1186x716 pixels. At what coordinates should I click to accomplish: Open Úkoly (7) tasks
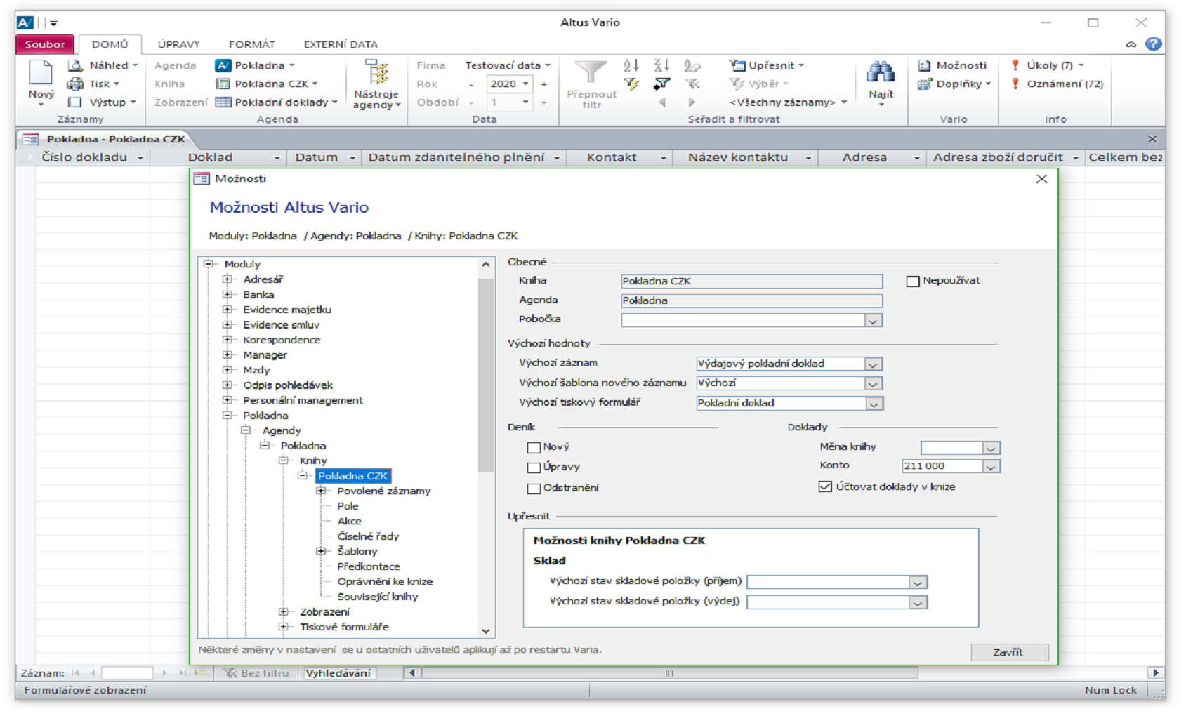pyautogui.click(x=1047, y=65)
